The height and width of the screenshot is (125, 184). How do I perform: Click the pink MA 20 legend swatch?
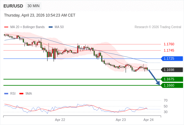point(6,27)
